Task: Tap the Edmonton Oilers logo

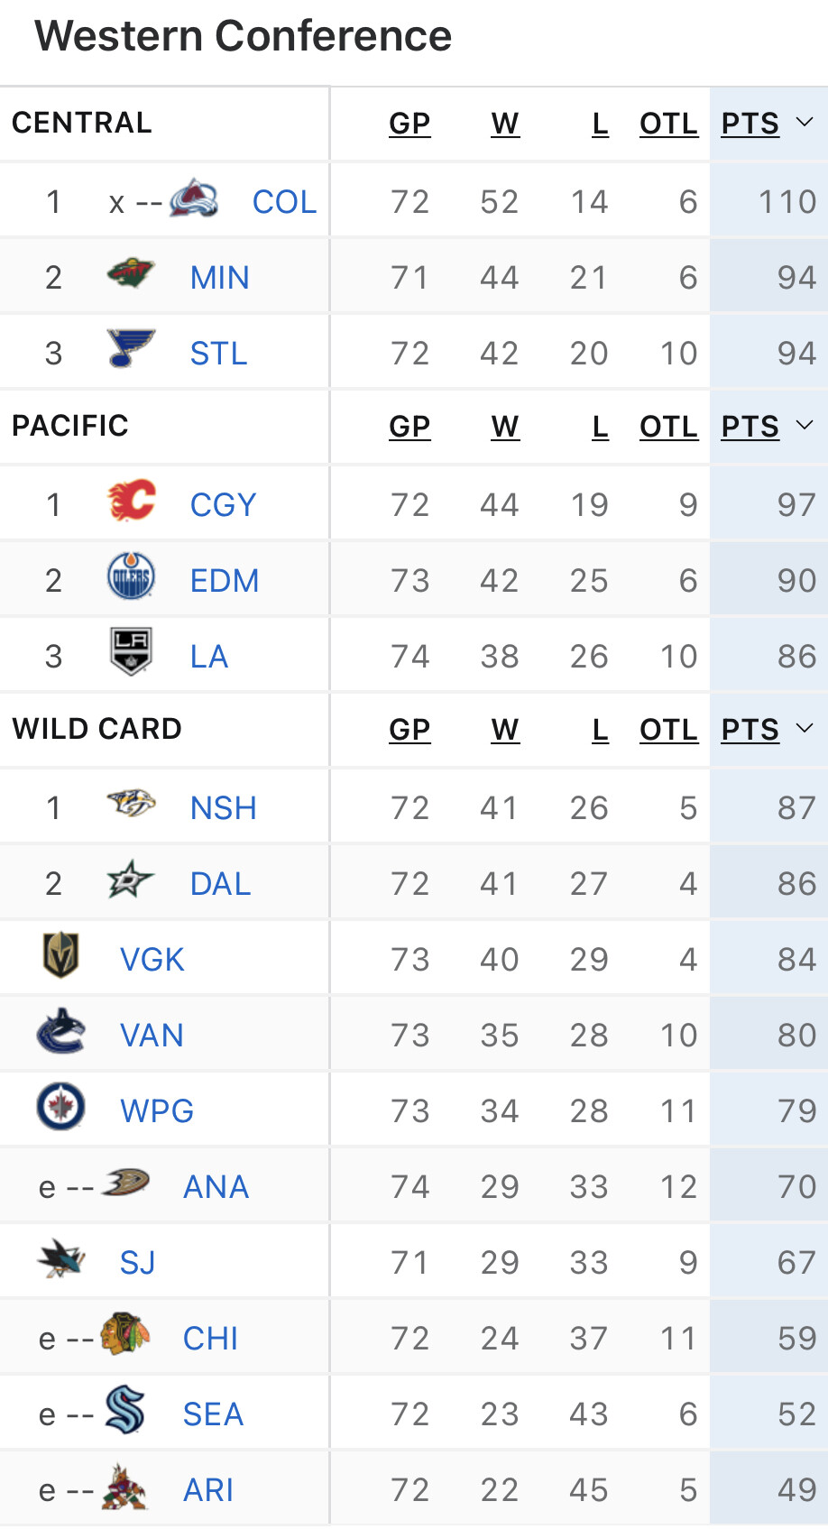Action: (x=131, y=578)
